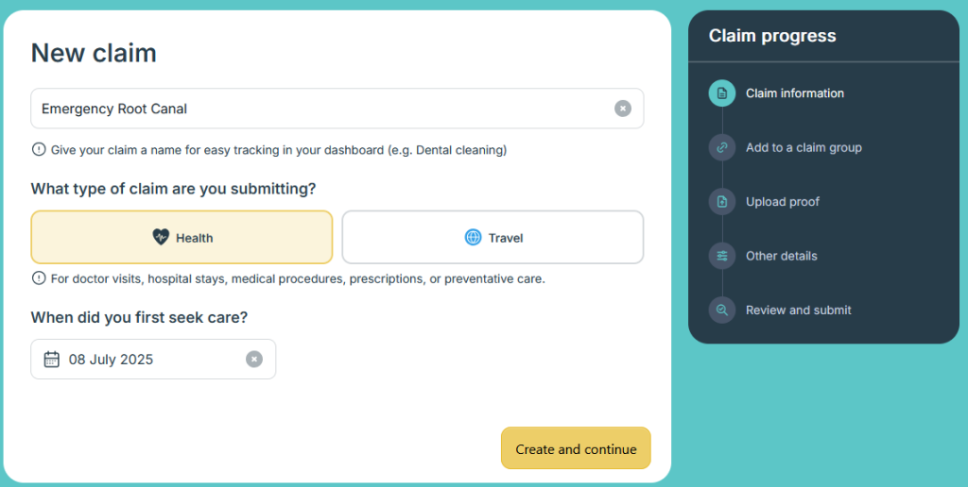Select the Travel claim type
The width and height of the screenshot is (968, 487).
click(x=493, y=237)
